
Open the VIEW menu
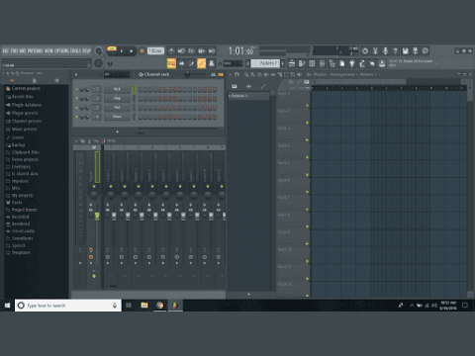[48, 50]
